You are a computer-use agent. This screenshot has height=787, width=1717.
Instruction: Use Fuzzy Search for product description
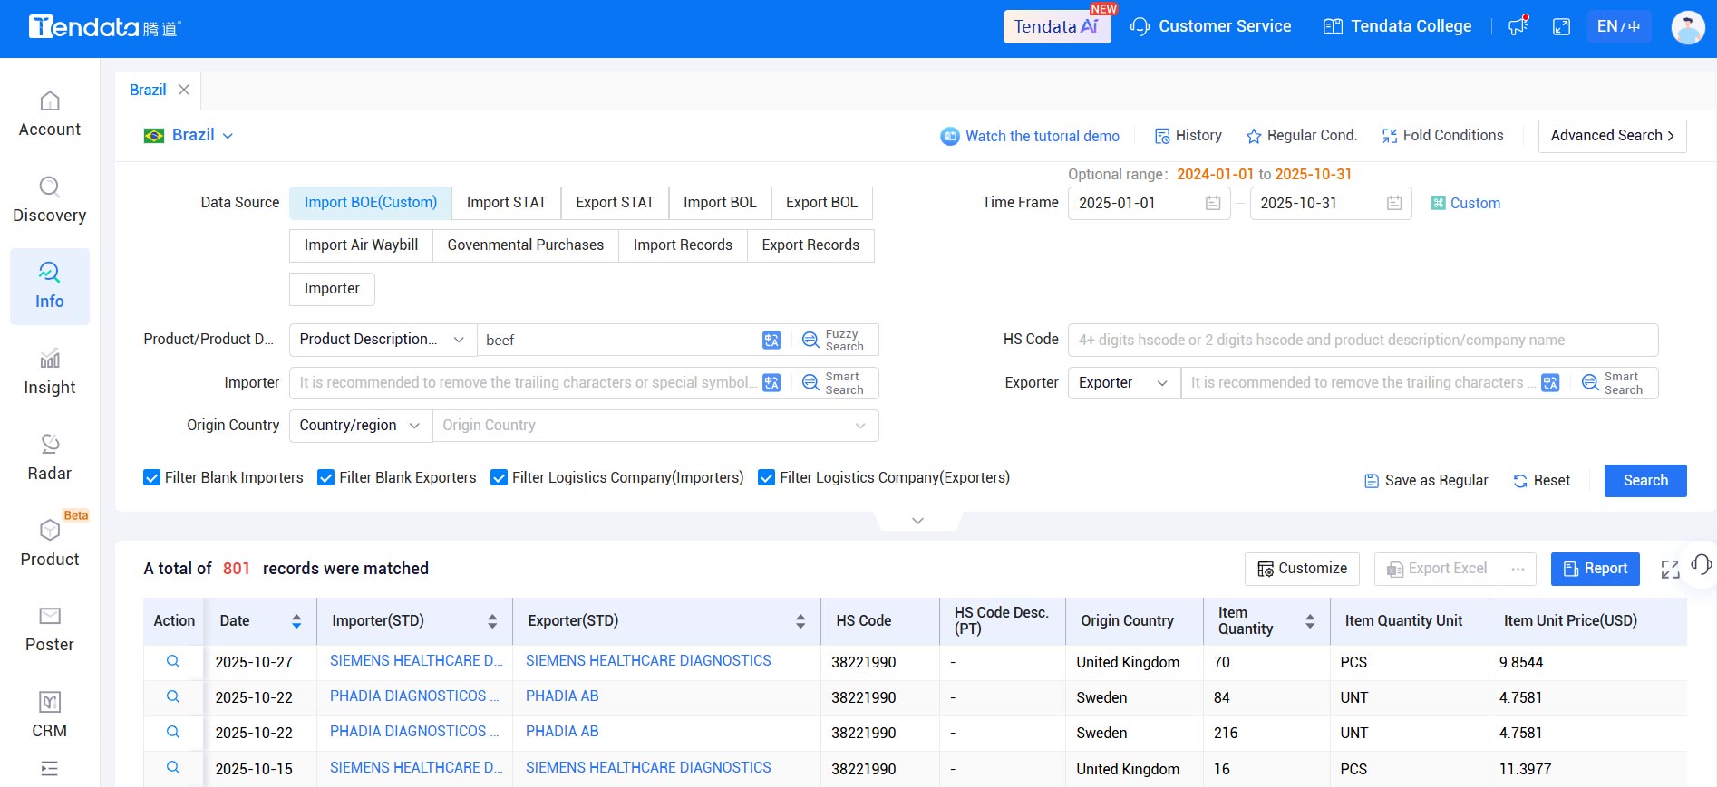tap(833, 340)
